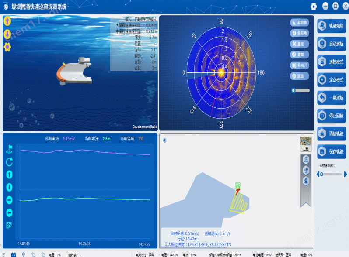Select 定点模式 fixed-point mode

[332, 80]
